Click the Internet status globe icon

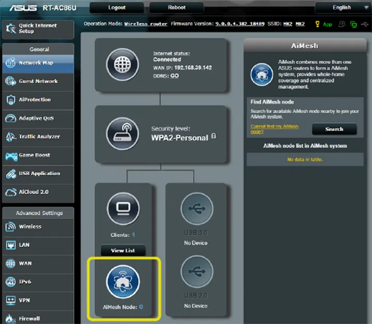tap(122, 65)
